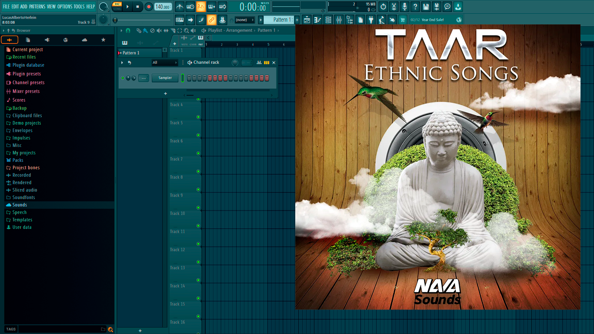Image resolution: width=594 pixels, height=334 pixels.
Task: Click the arrow left of Pattern 1 selector
Action: pyautogui.click(x=260, y=20)
